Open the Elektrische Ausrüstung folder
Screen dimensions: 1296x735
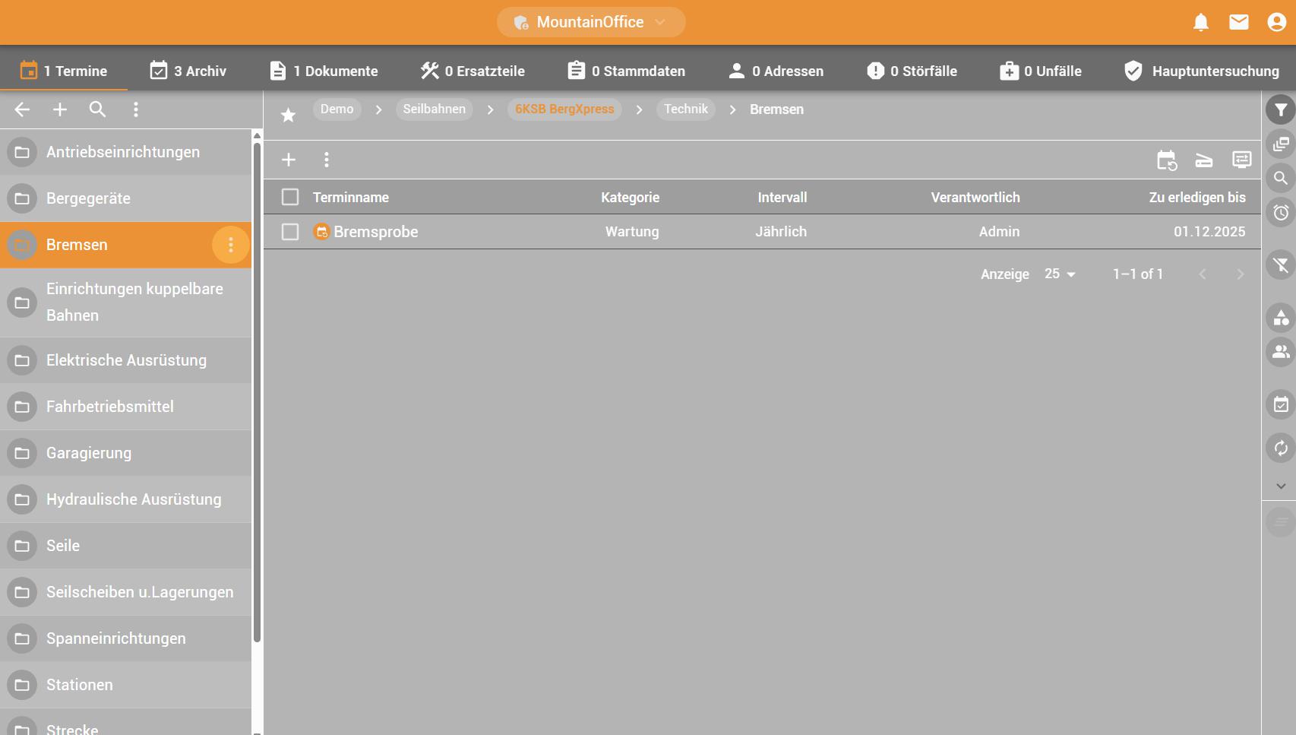click(125, 360)
